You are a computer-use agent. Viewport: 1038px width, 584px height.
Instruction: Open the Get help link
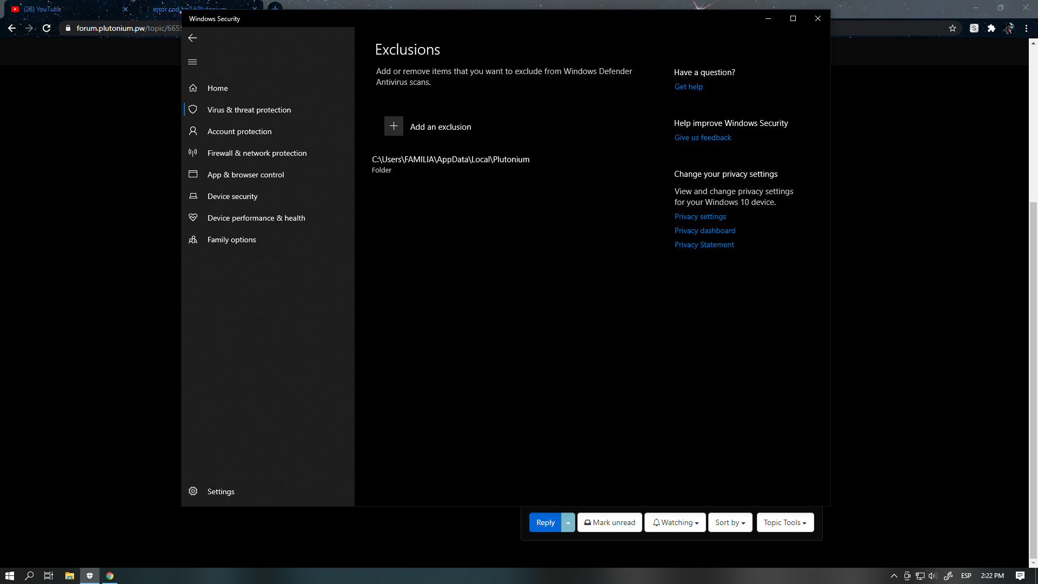point(688,87)
